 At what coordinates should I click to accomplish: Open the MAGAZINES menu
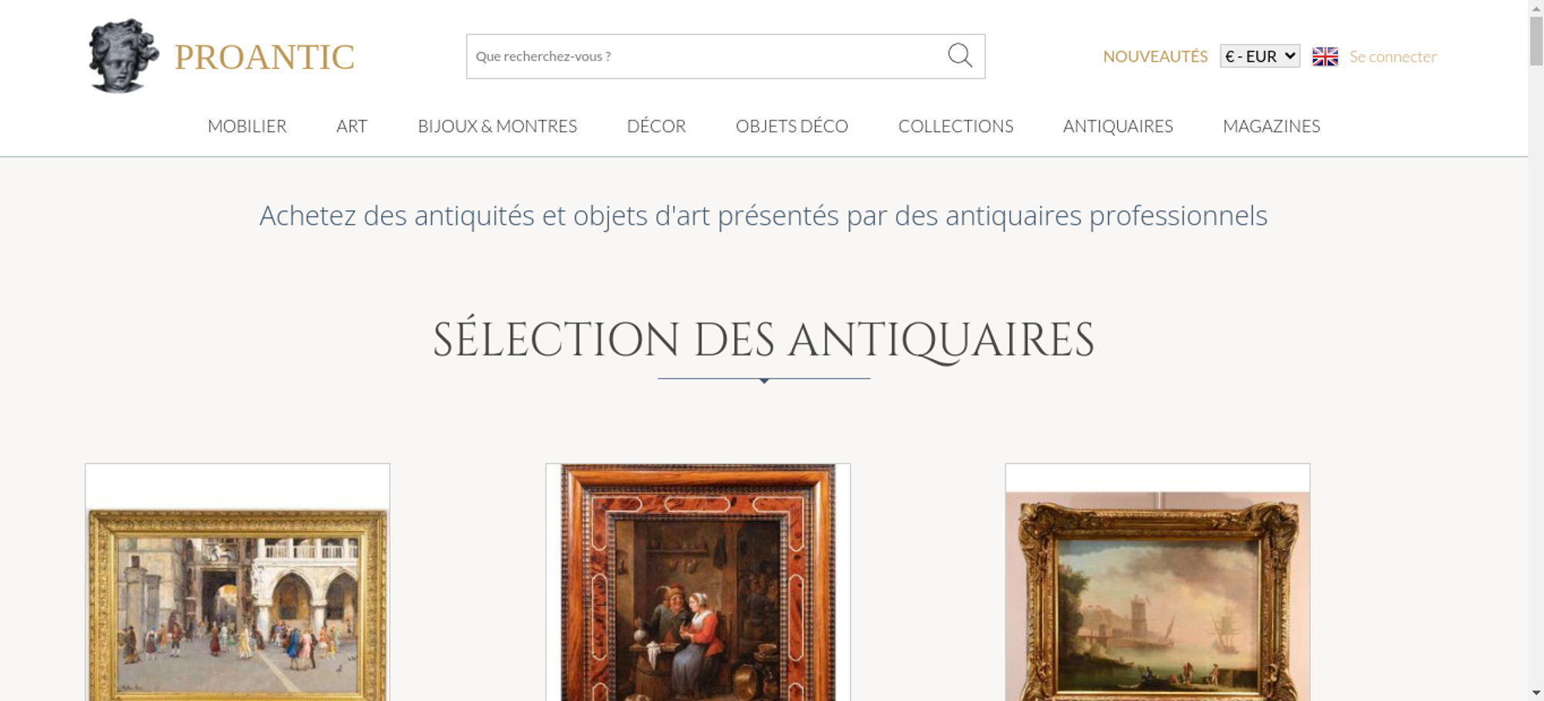tap(1271, 126)
